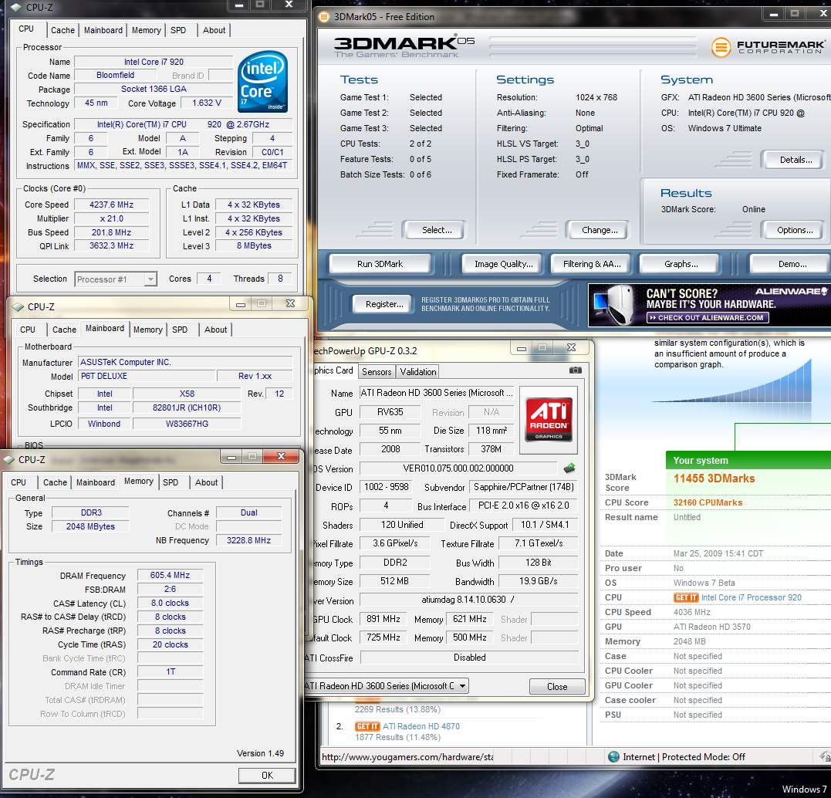
Task: Click the Alienware advertisement banner
Action: click(x=708, y=305)
